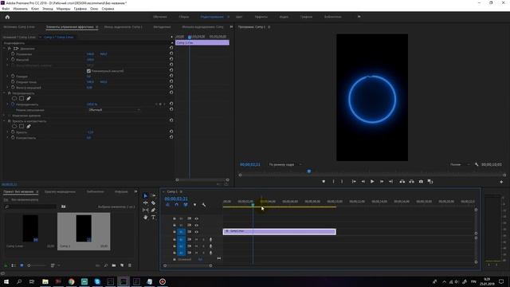Toggle Position stopwatch animation
The width and height of the screenshot is (510, 287).
[13, 53]
